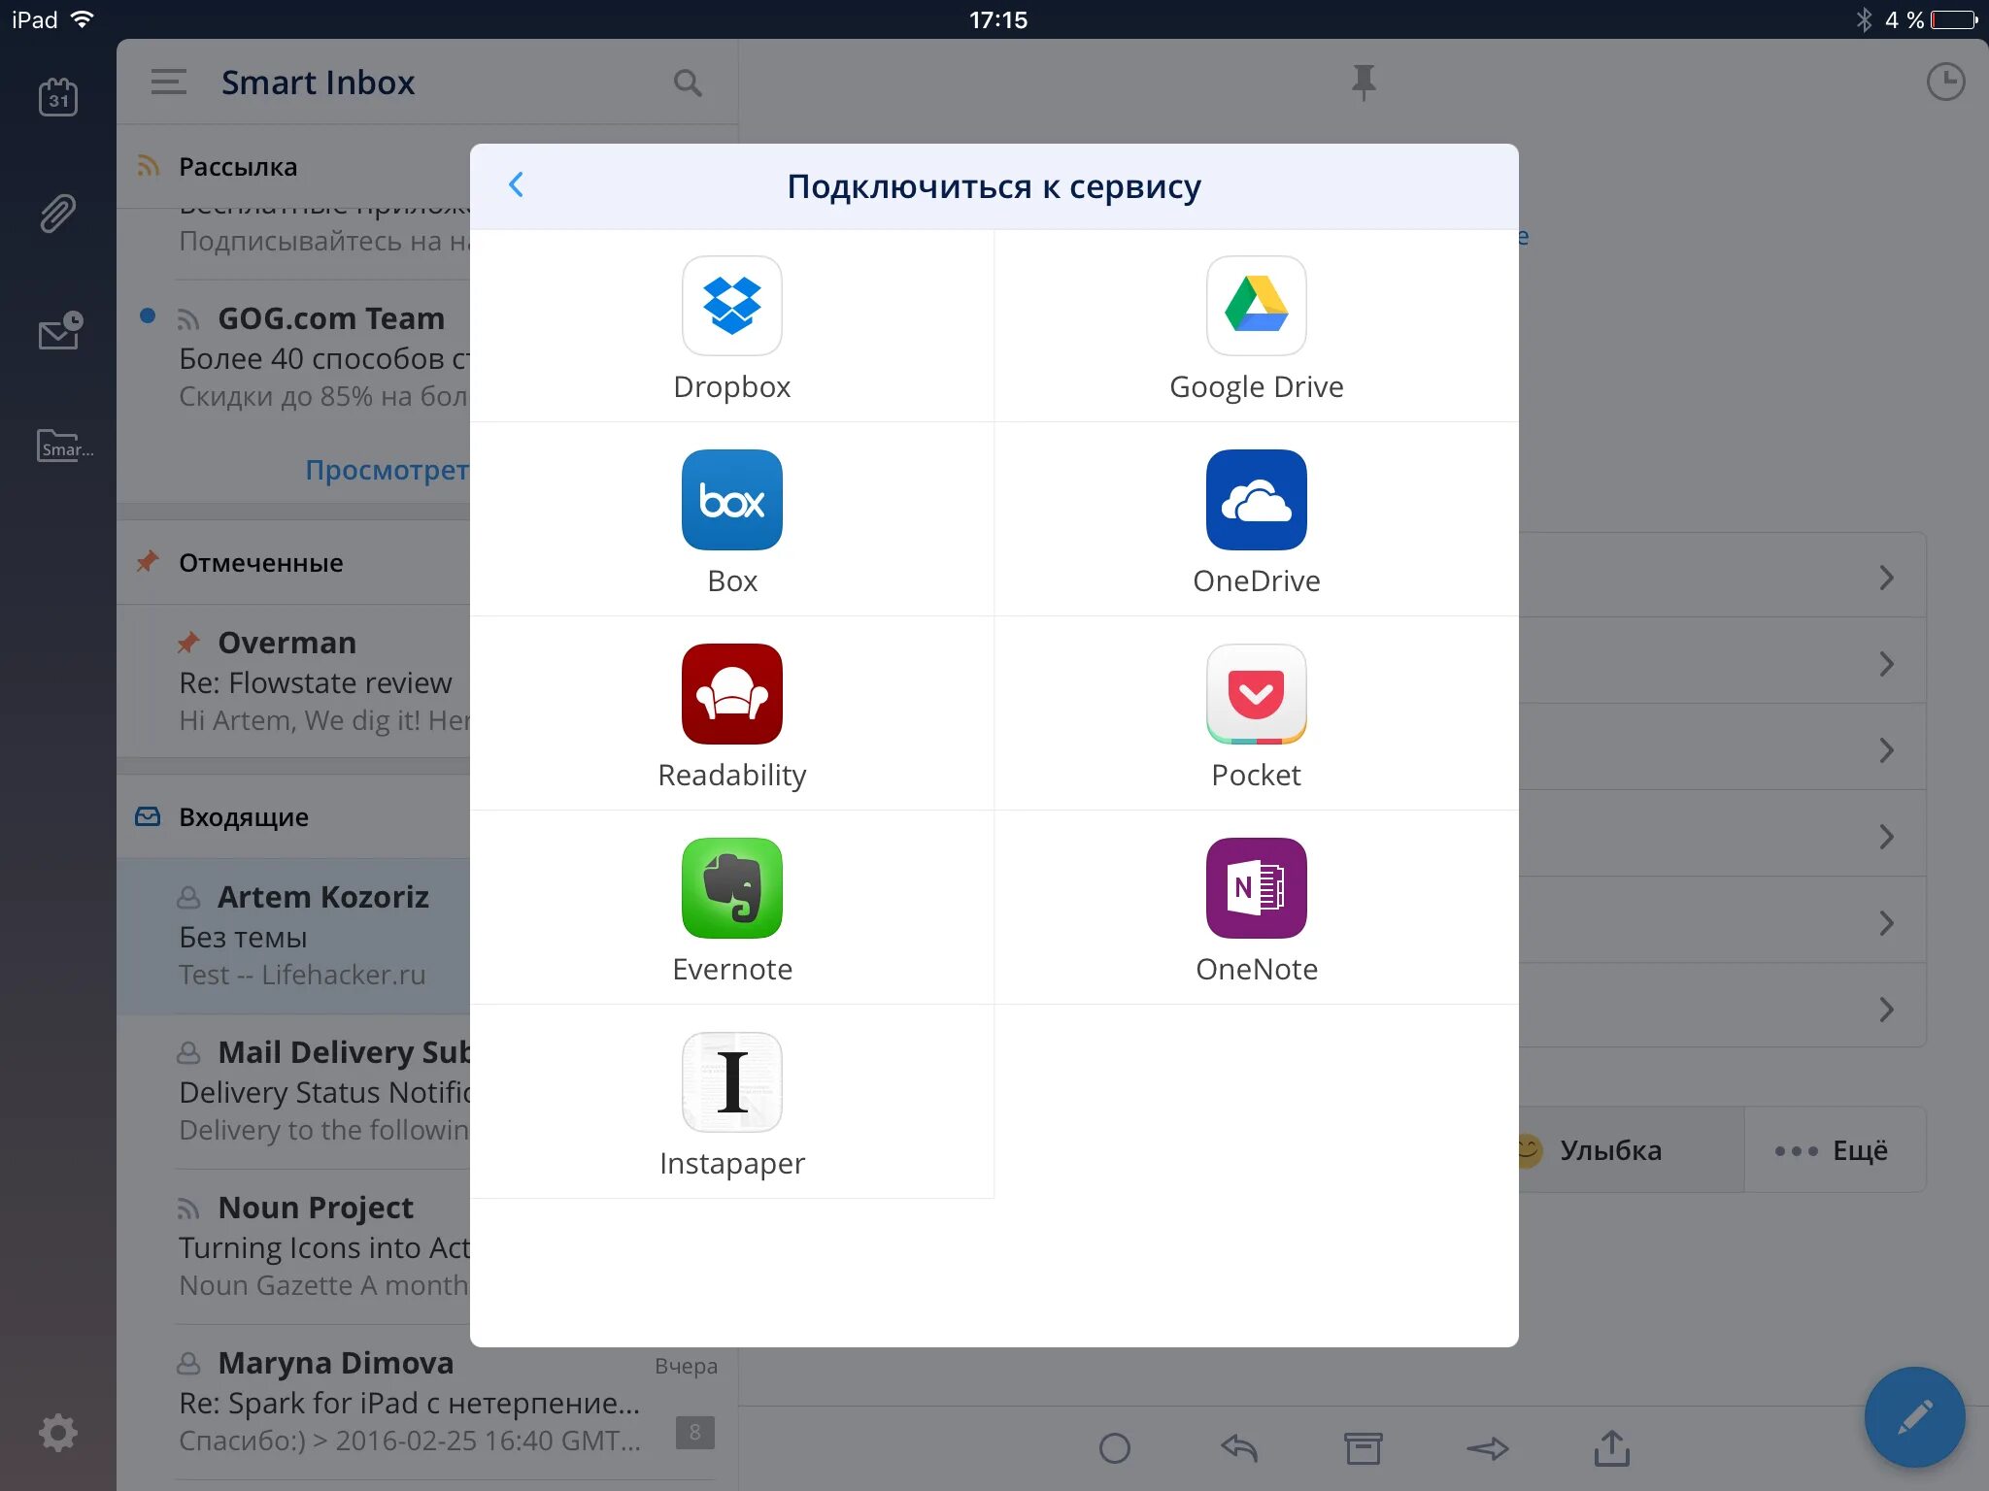Open the thread count badge 8

click(694, 1432)
